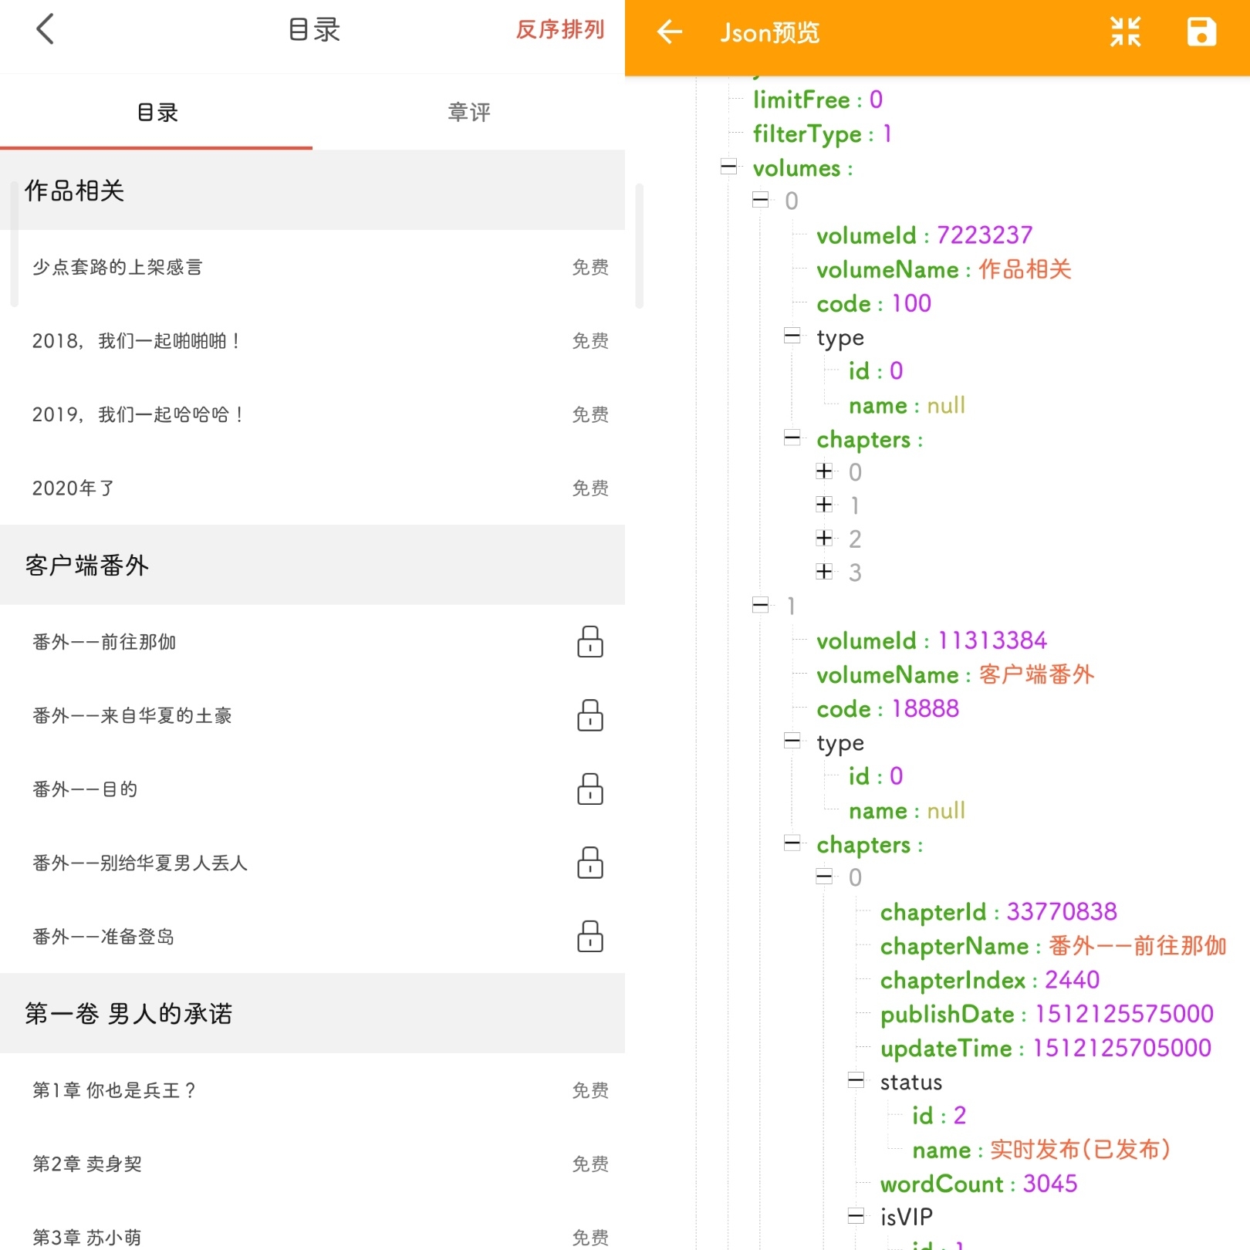Select the 目录 tab
1250x1250 pixels.
[x=157, y=112]
